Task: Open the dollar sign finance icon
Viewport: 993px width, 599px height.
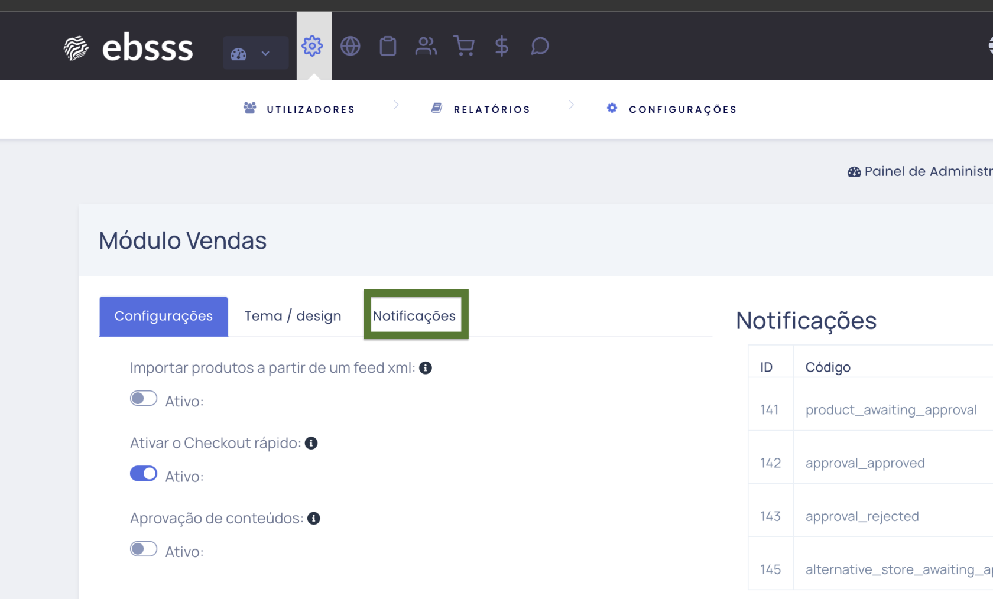Action: [x=502, y=45]
